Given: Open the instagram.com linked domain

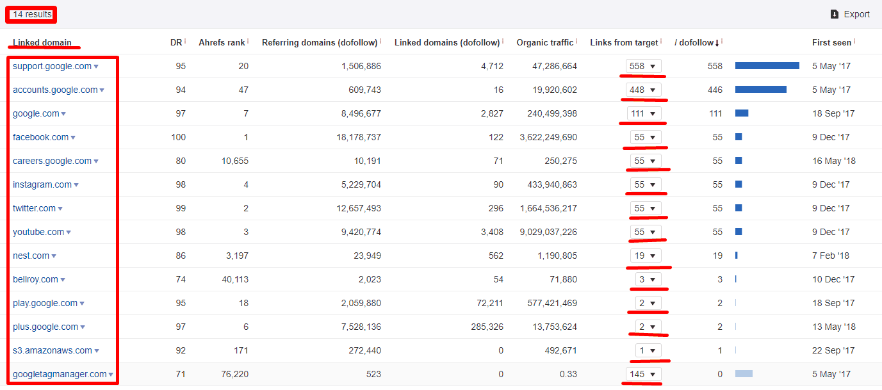Looking at the screenshot, I should [42, 184].
